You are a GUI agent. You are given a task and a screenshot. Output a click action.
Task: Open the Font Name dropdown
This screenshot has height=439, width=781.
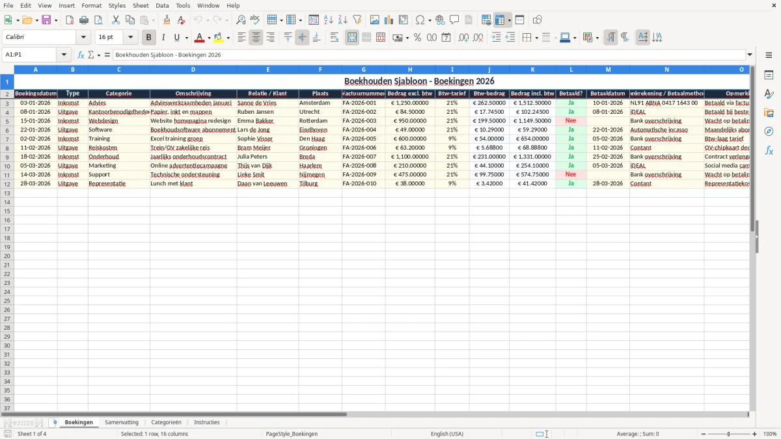(x=83, y=38)
